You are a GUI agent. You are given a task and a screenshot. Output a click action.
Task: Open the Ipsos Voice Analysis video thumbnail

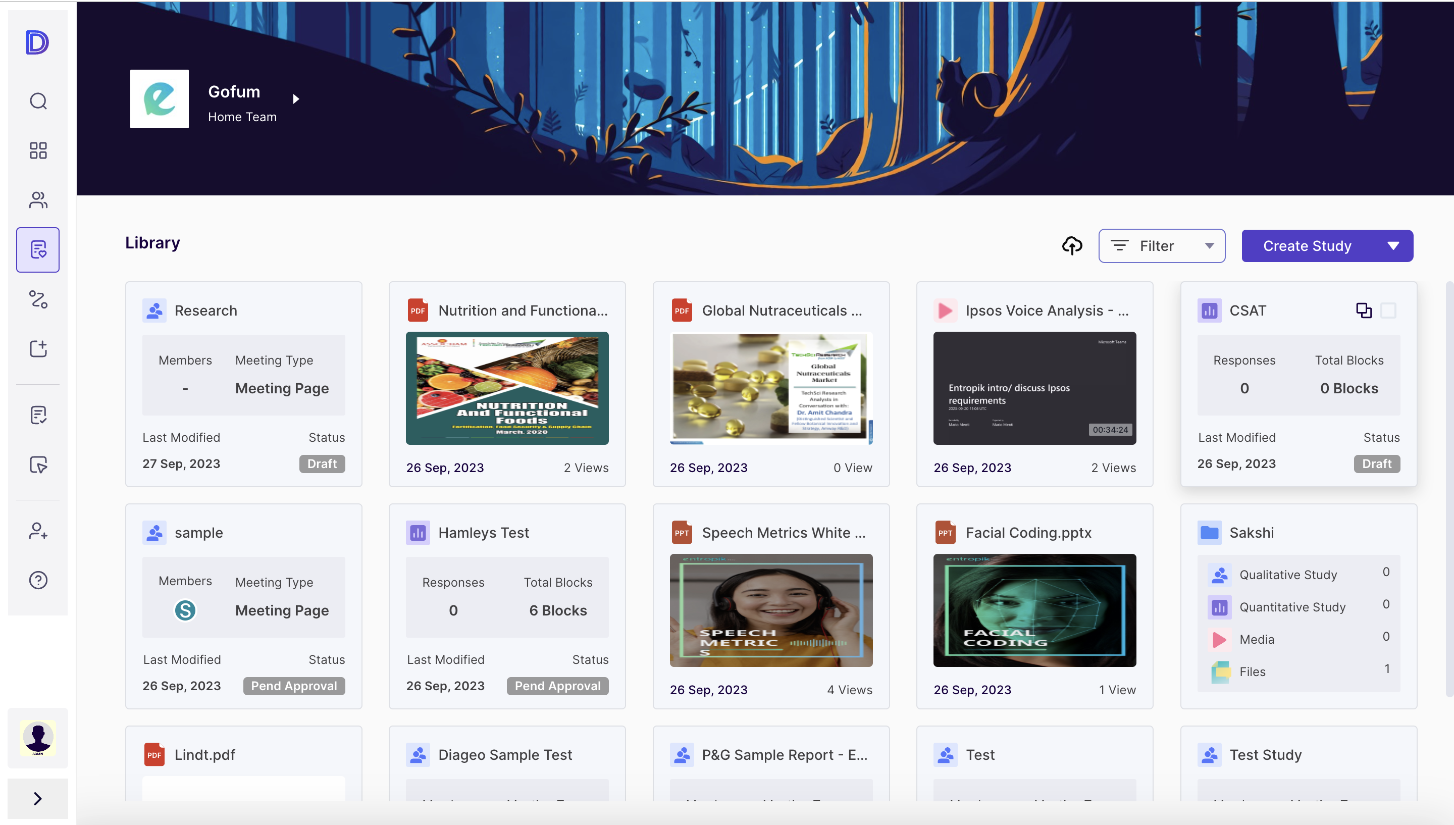point(1034,388)
